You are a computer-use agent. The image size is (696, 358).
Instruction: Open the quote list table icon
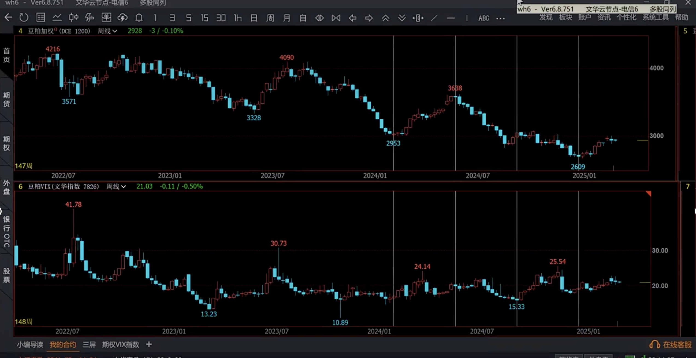(40, 18)
